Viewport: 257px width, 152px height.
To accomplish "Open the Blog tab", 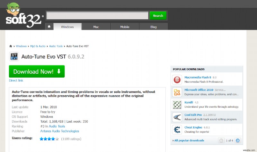I will tap(154, 27).
